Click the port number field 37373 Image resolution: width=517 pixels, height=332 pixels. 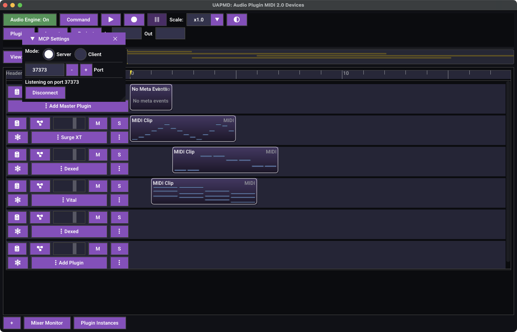(x=45, y=70)
